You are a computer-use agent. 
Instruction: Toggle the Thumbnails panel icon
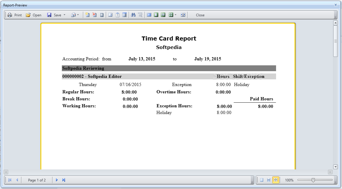[x=125, y=15]
